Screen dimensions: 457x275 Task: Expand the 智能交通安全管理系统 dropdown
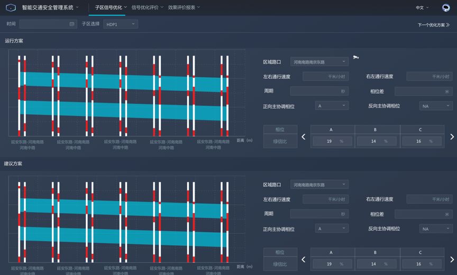point(50,7)
